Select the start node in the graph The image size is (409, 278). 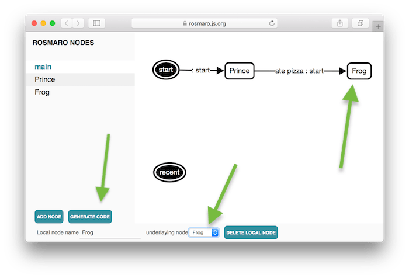point(166,69)
